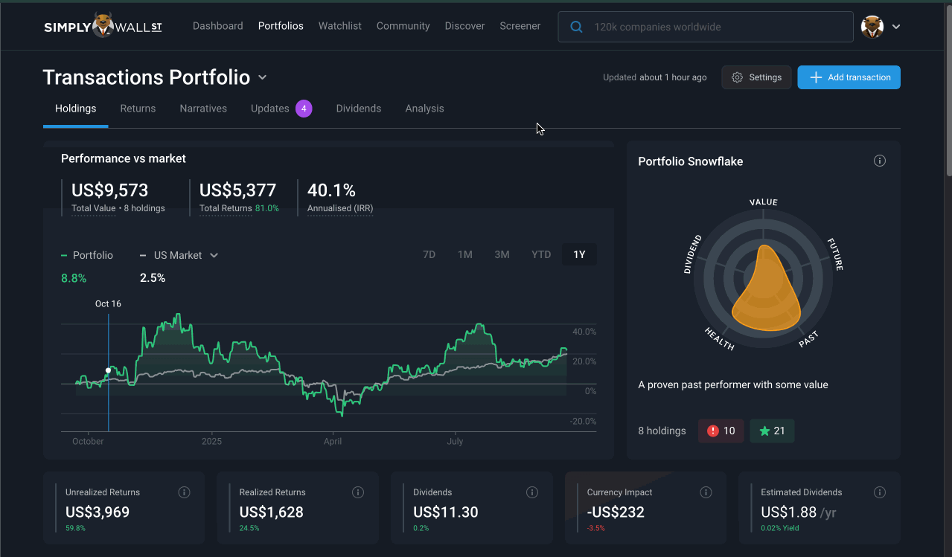The height and width of the screenshot is (557, 952).
Task: Click the Unrealized Returns info icon
Action: tap(185, 492)
